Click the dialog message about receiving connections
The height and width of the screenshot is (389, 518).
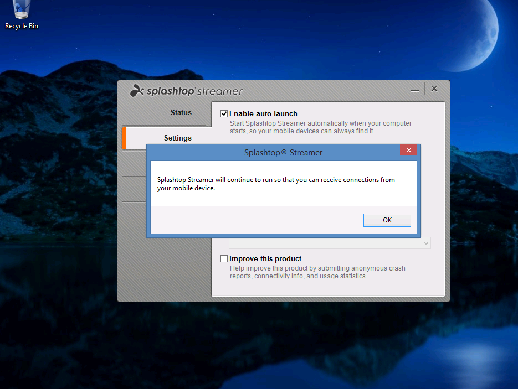(x=276, y=184)
